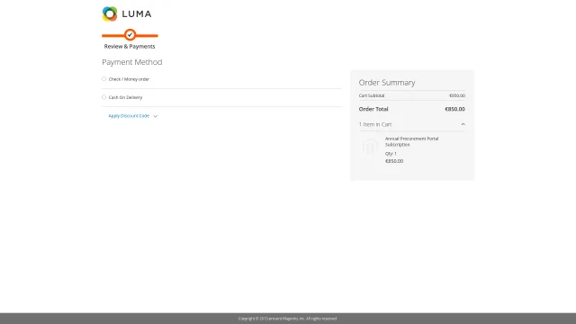Screen dimensions: 576x324
Task: Click the Qty: 1 text
Action: point(391,154)
